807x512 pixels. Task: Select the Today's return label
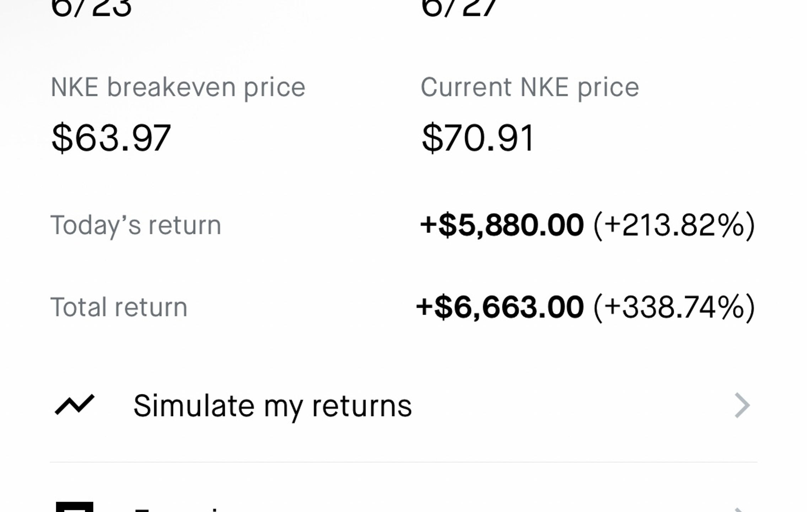(x=136, y=225)
